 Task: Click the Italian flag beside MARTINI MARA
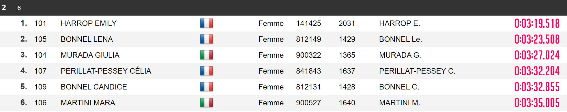point(207,103)
